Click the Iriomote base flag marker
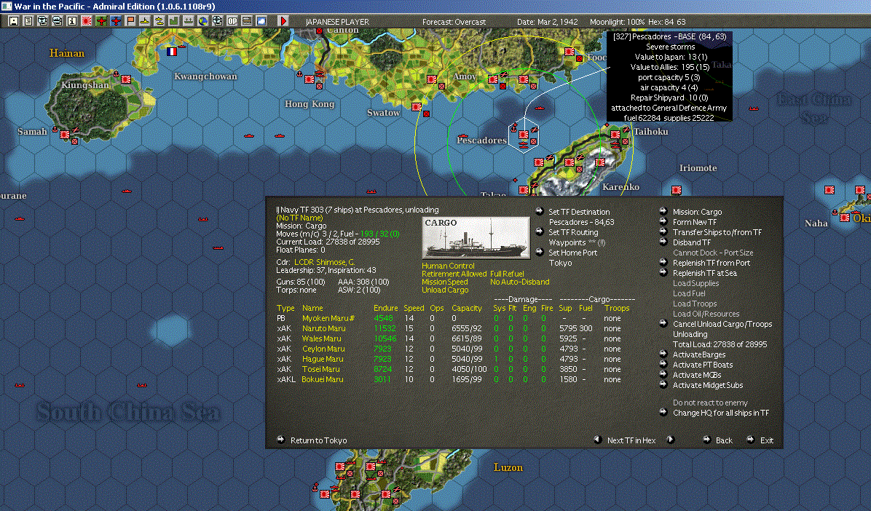The height and width of the screenshot is (511, 871). [x=676, y=190]
